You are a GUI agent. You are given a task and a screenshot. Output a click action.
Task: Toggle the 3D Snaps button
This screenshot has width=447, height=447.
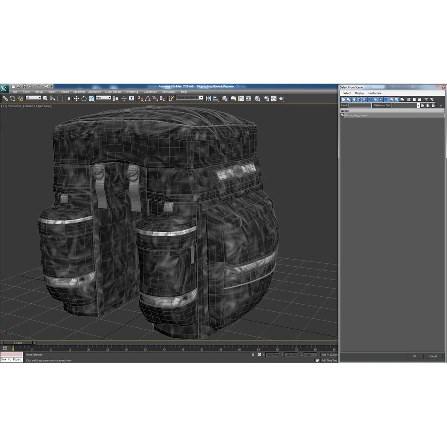(x=140, y=99)
